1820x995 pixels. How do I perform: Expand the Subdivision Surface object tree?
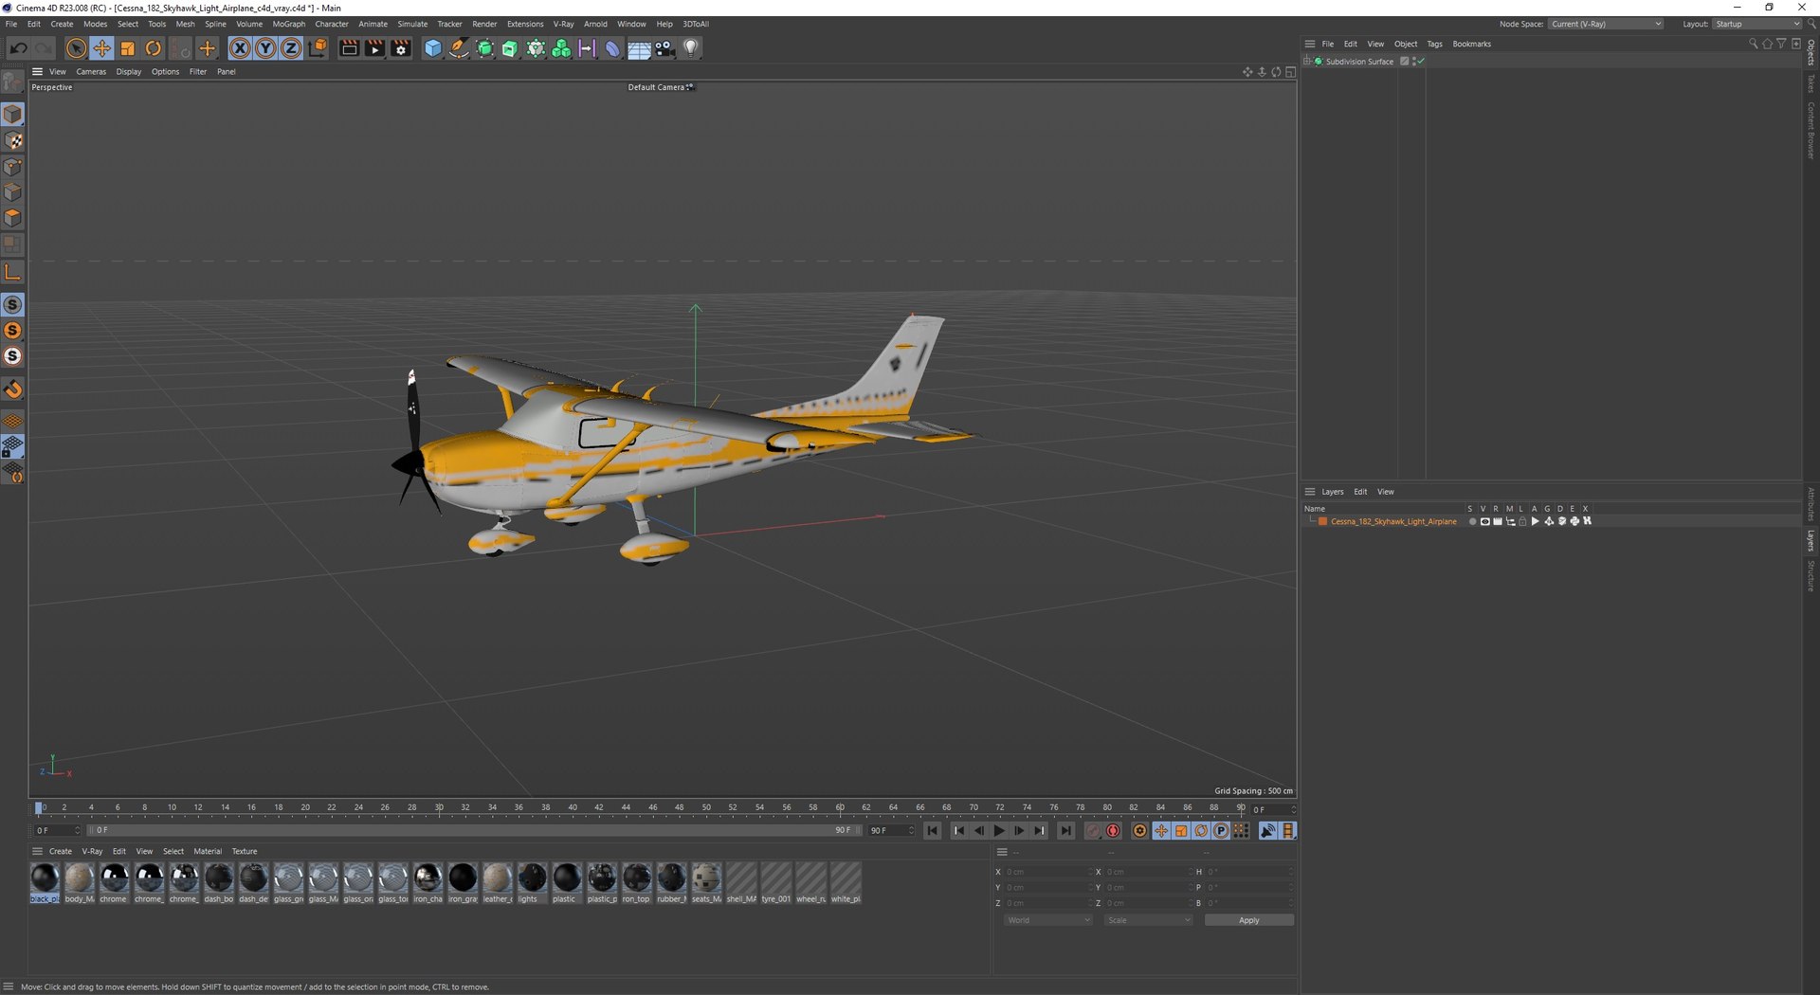(1308, 62)
